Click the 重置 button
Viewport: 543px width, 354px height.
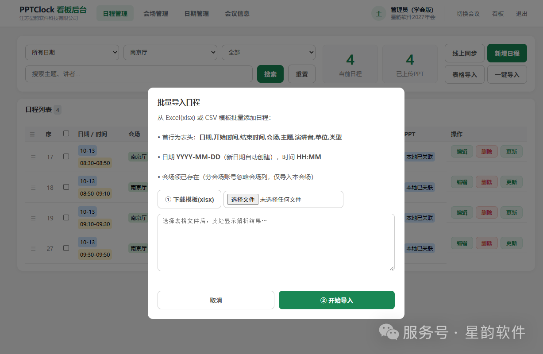[302, 74]
